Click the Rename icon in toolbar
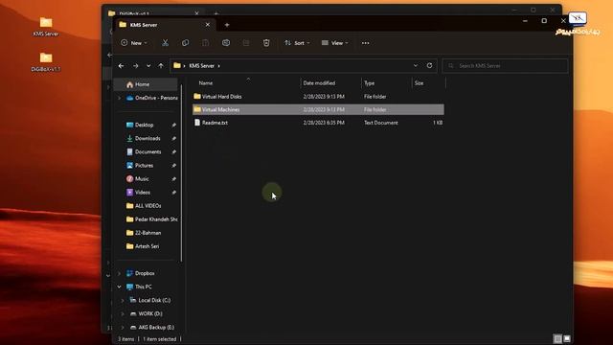613x345 pixels. (226, 43)
